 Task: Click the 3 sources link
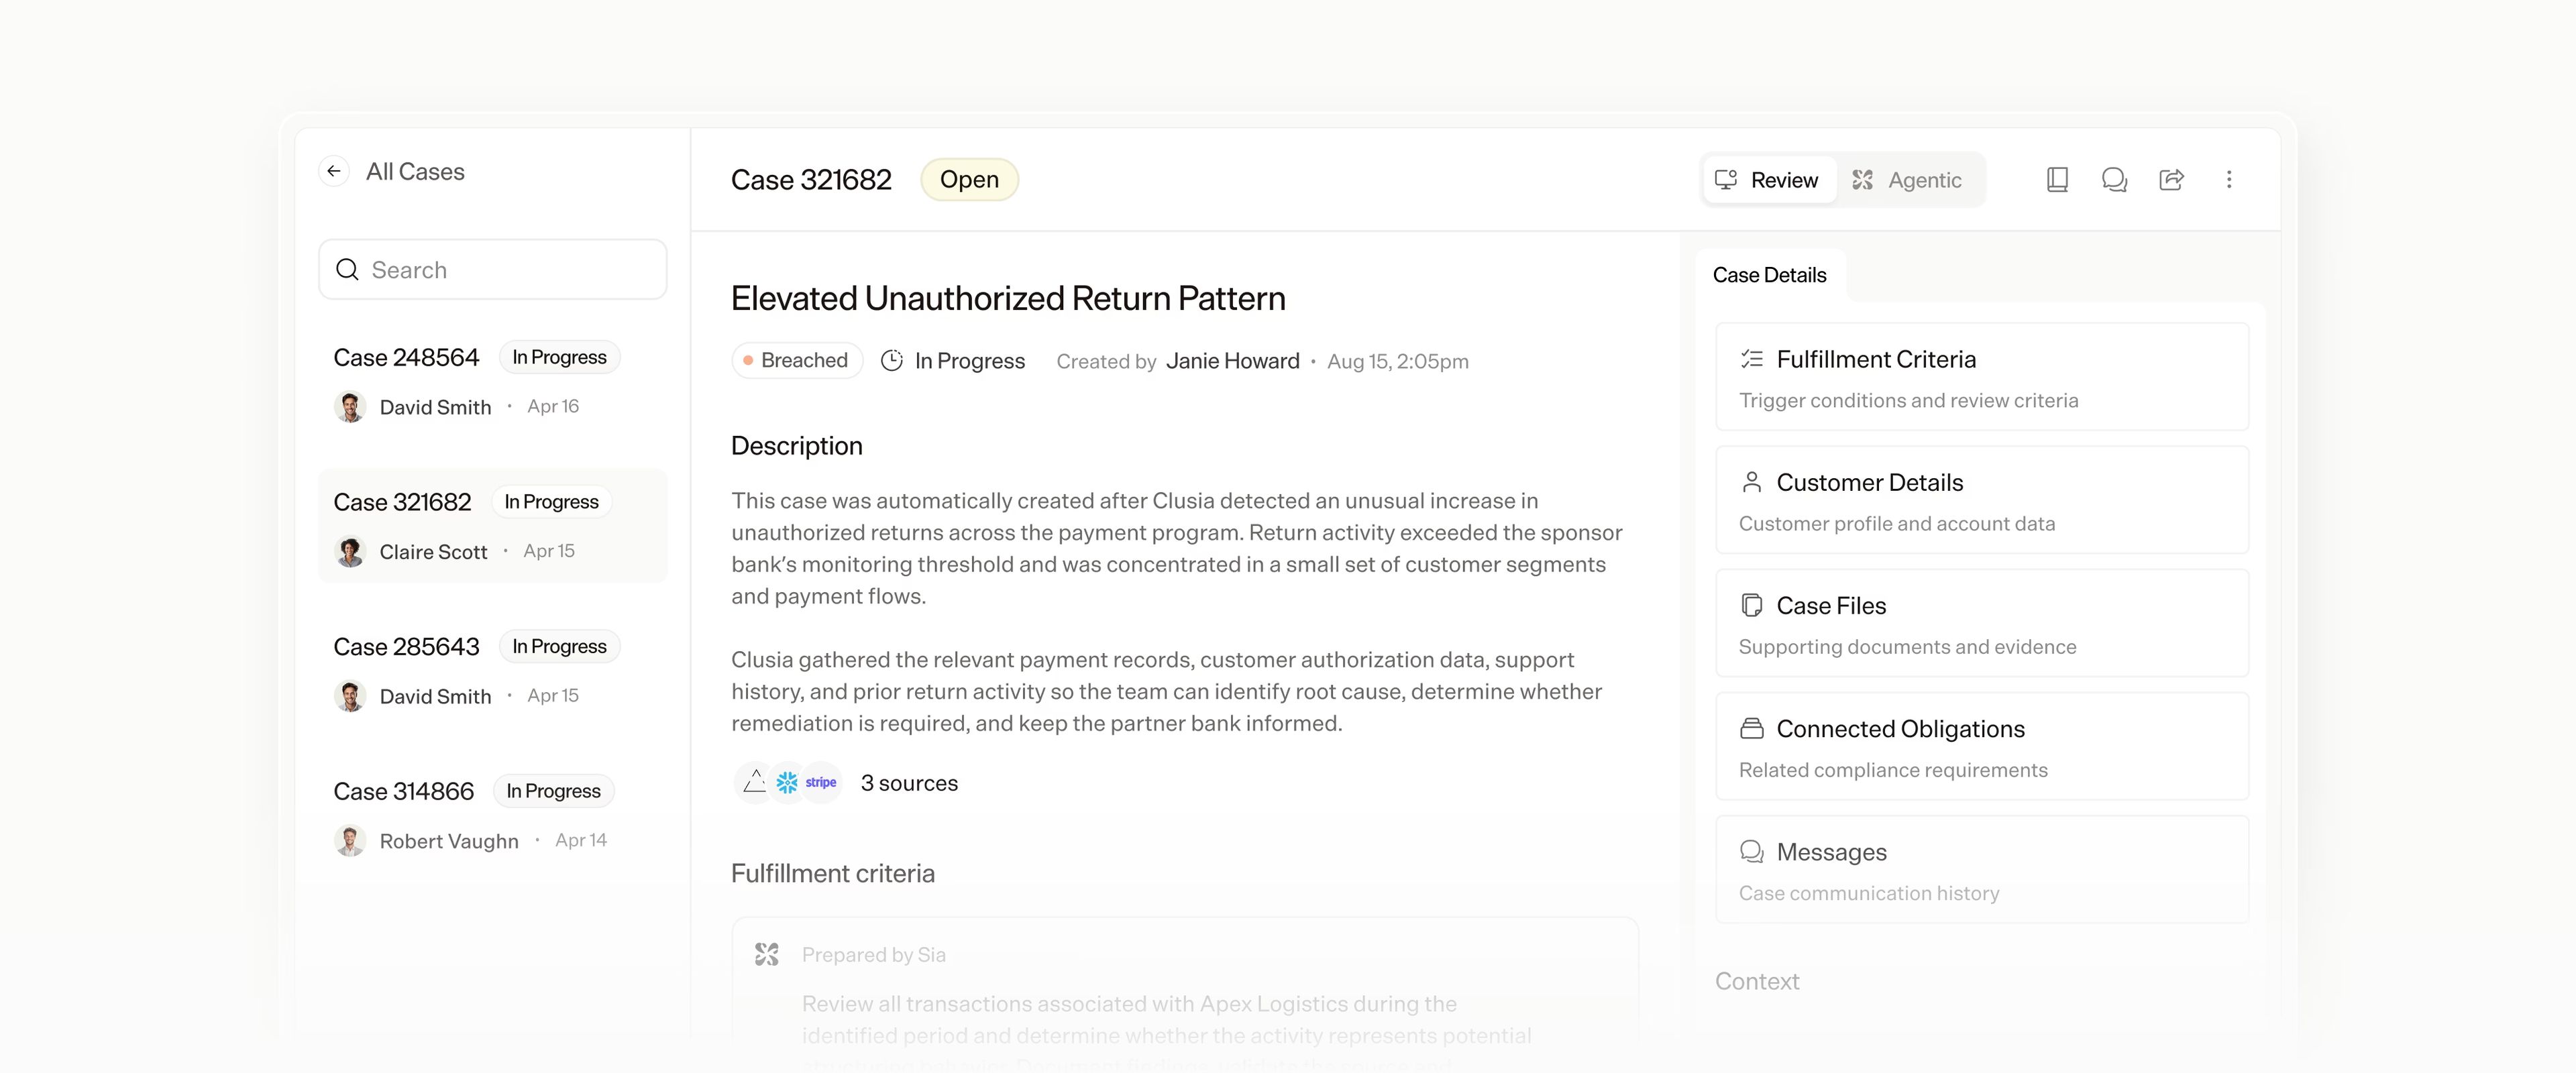click(x=909, y=783)
